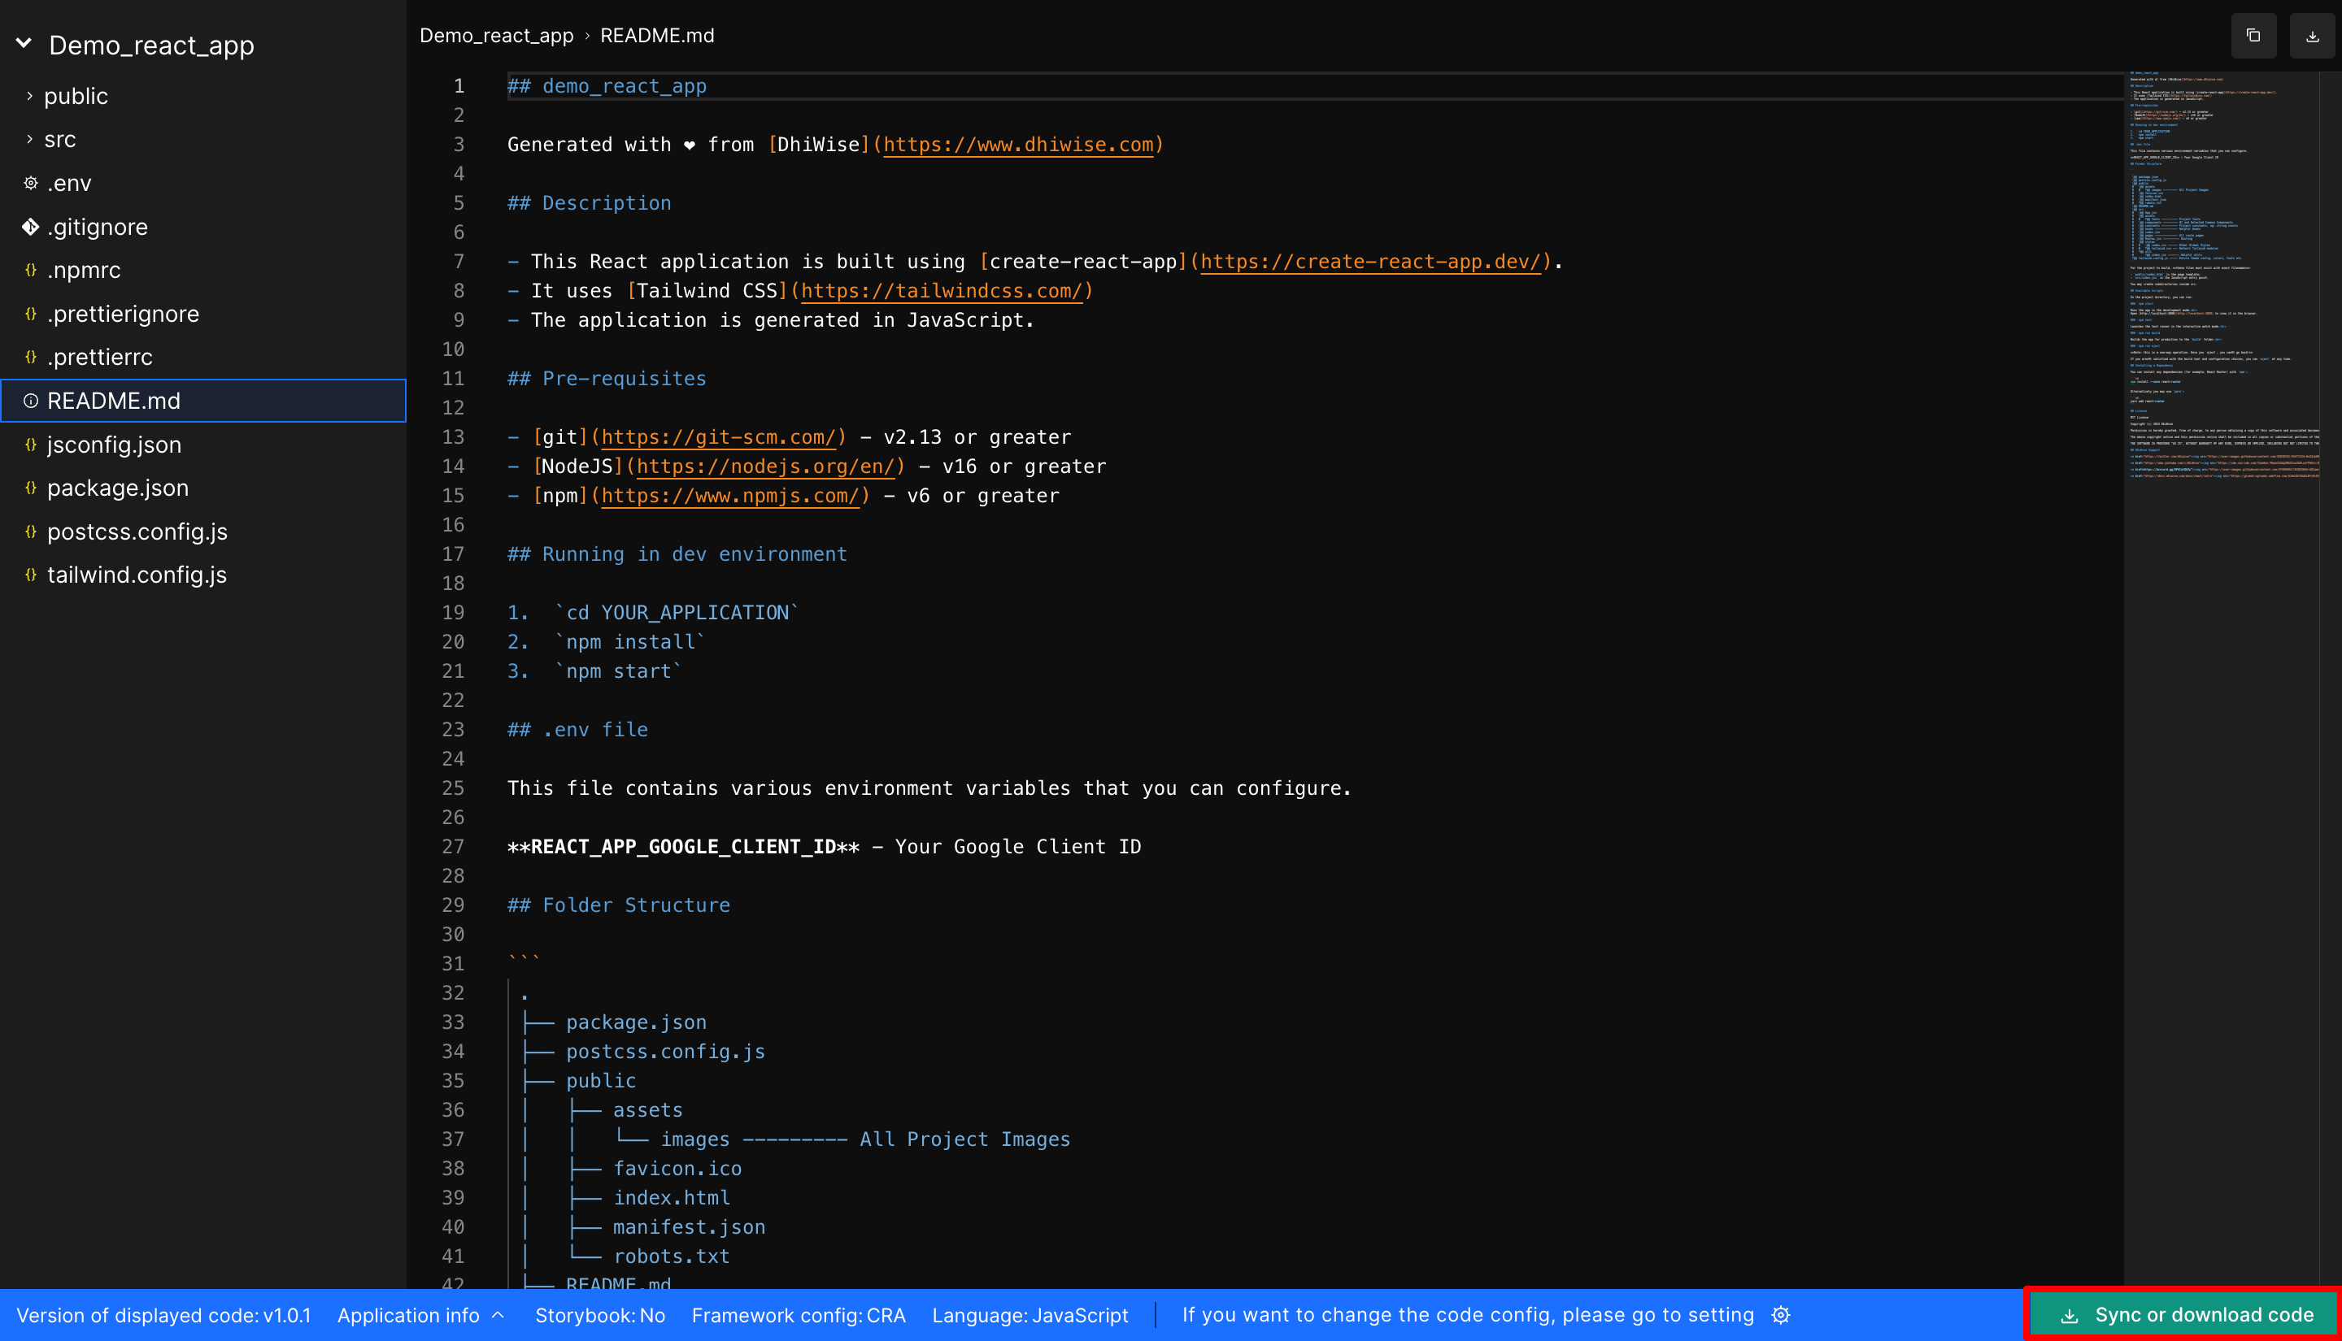
Task: Click the braces icon beside .prettierrc
Action: coord(30,358)
